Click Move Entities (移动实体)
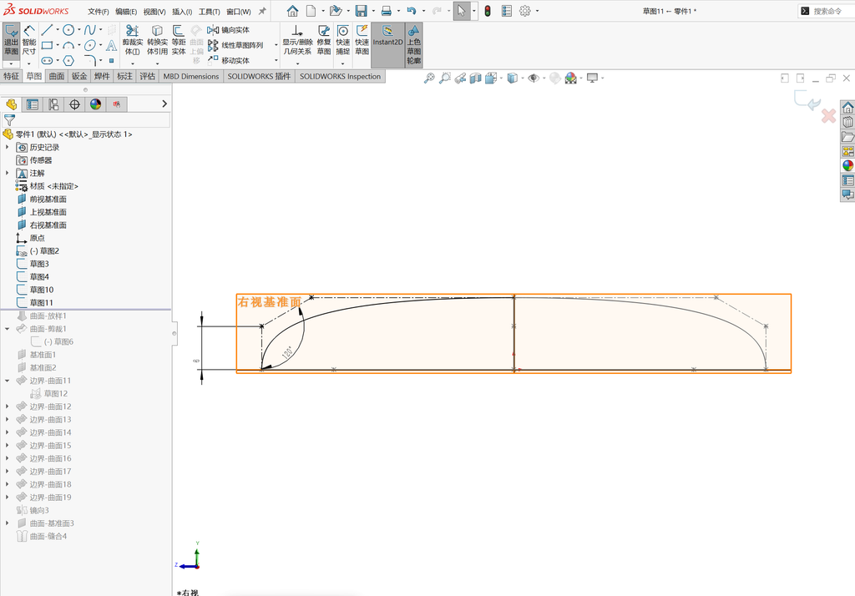Screen dimensions: 855x596 tap(229, 61)
